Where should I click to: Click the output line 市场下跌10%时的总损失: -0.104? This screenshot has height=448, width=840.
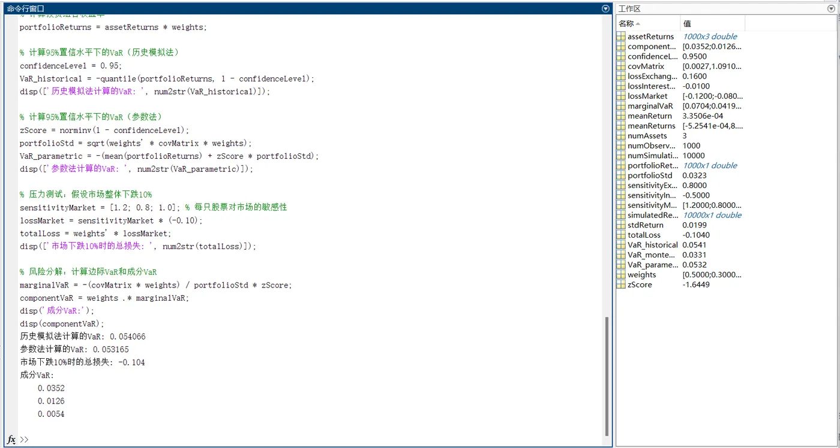click(x=82, y=362)
